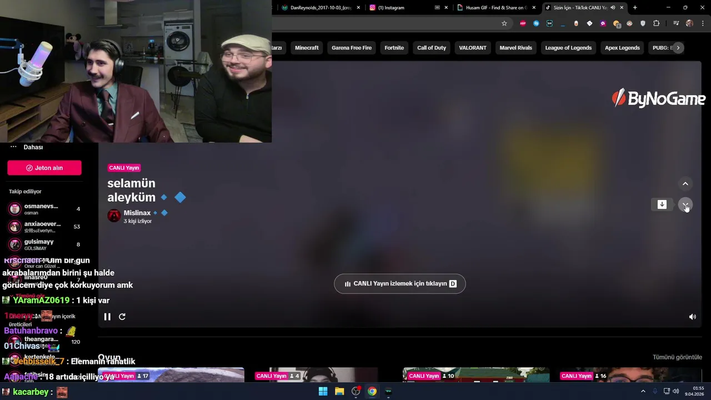Open the Windows Start menu
Viewport: 711px width, 400px height.
[x=323, y=392]
